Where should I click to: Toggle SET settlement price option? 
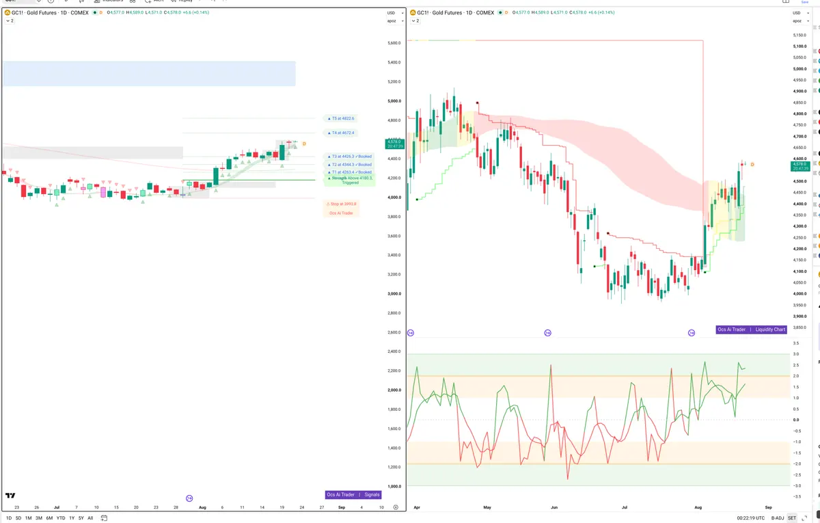792,518
